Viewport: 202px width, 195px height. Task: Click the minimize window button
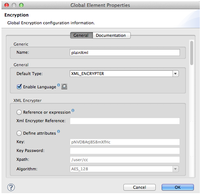[x=14, y=5]
